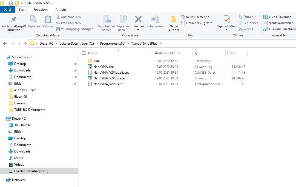
Task: Switch to the Start ribbon tab
Action: coord(22,10)
